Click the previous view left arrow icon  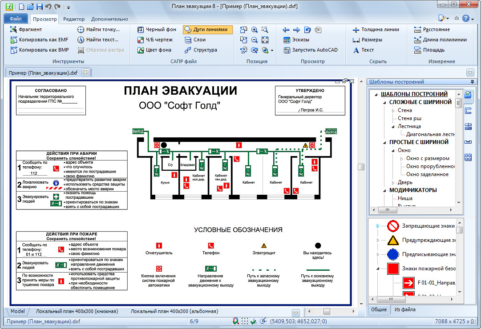point(286,30)
